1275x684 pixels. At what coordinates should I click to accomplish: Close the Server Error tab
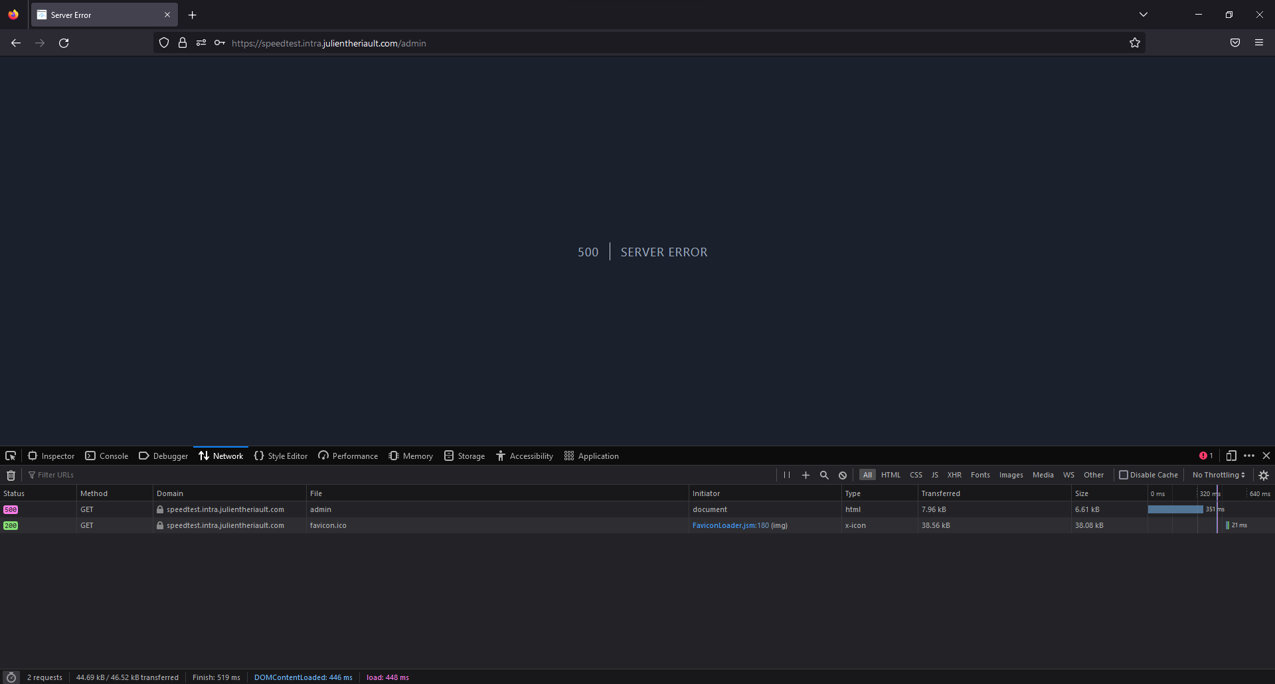click(167, 15)
